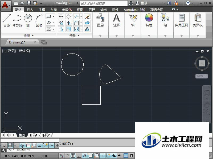Choose the Mirror tool in the 修改 panel
This screenshot has height=159, width=213.
coord(69,23)
